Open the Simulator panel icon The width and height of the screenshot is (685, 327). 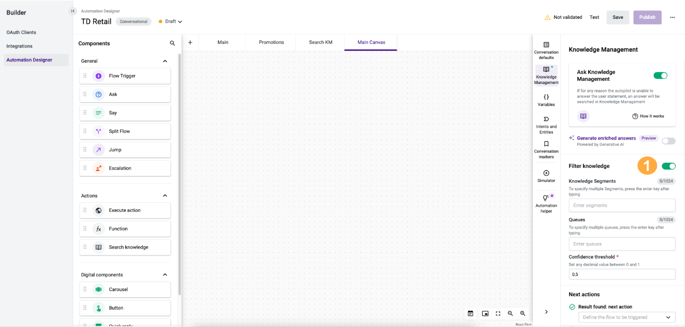[546, 173]
